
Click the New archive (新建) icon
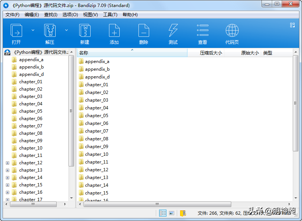click(x=85, y=31)
